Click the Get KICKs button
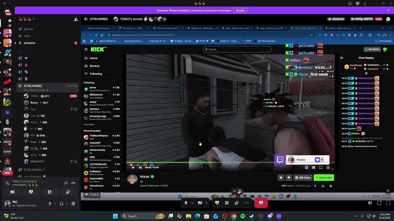 372,49
